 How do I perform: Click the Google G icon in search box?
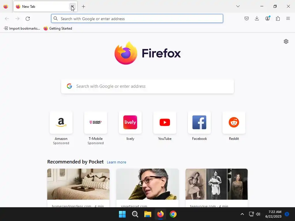coord(69,86)
